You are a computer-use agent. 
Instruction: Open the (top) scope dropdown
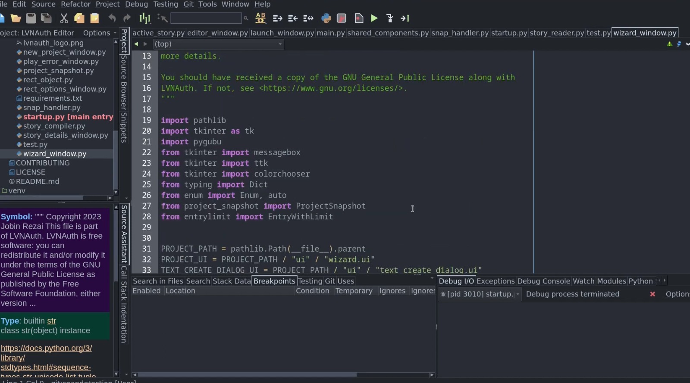pos(218,44)
